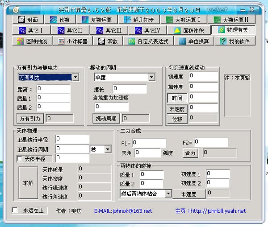Open 我的软件 question mark icon
Screen dimensions: 268x227
coord(223,41)
